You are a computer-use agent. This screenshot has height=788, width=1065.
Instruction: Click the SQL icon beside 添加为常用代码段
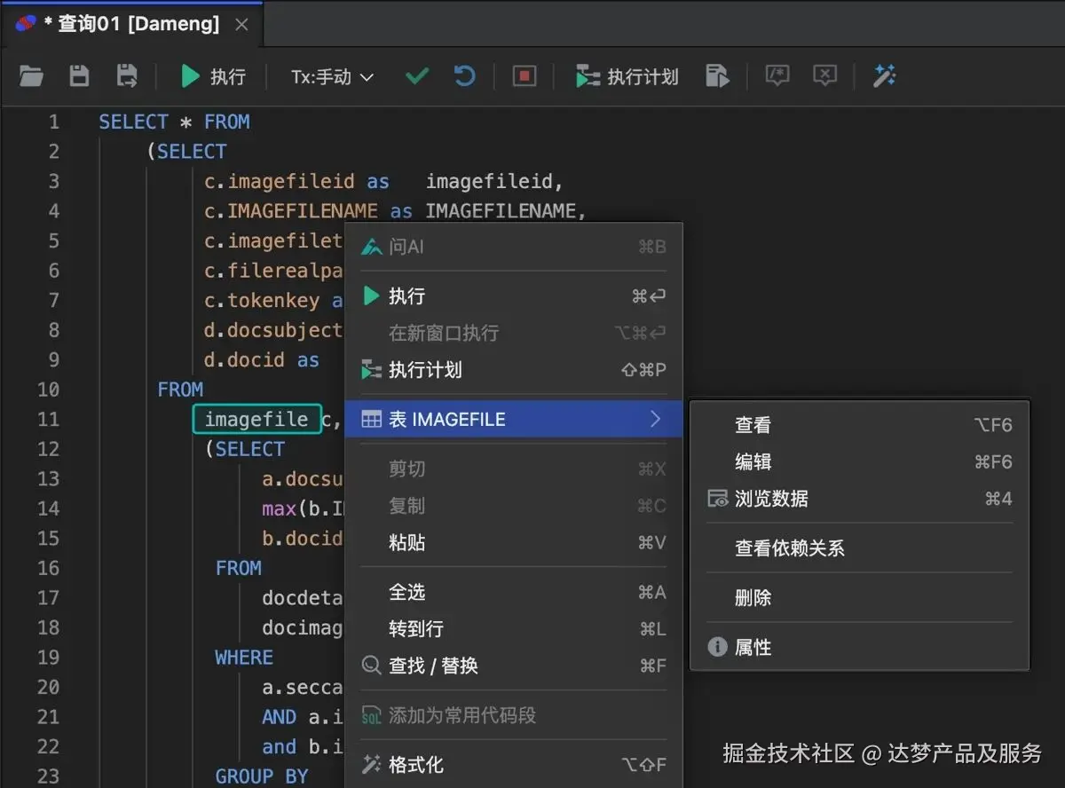371,715
